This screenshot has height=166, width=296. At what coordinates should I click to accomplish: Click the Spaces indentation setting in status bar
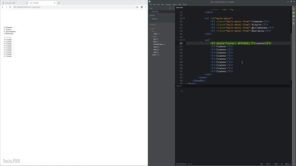(288, 164)
